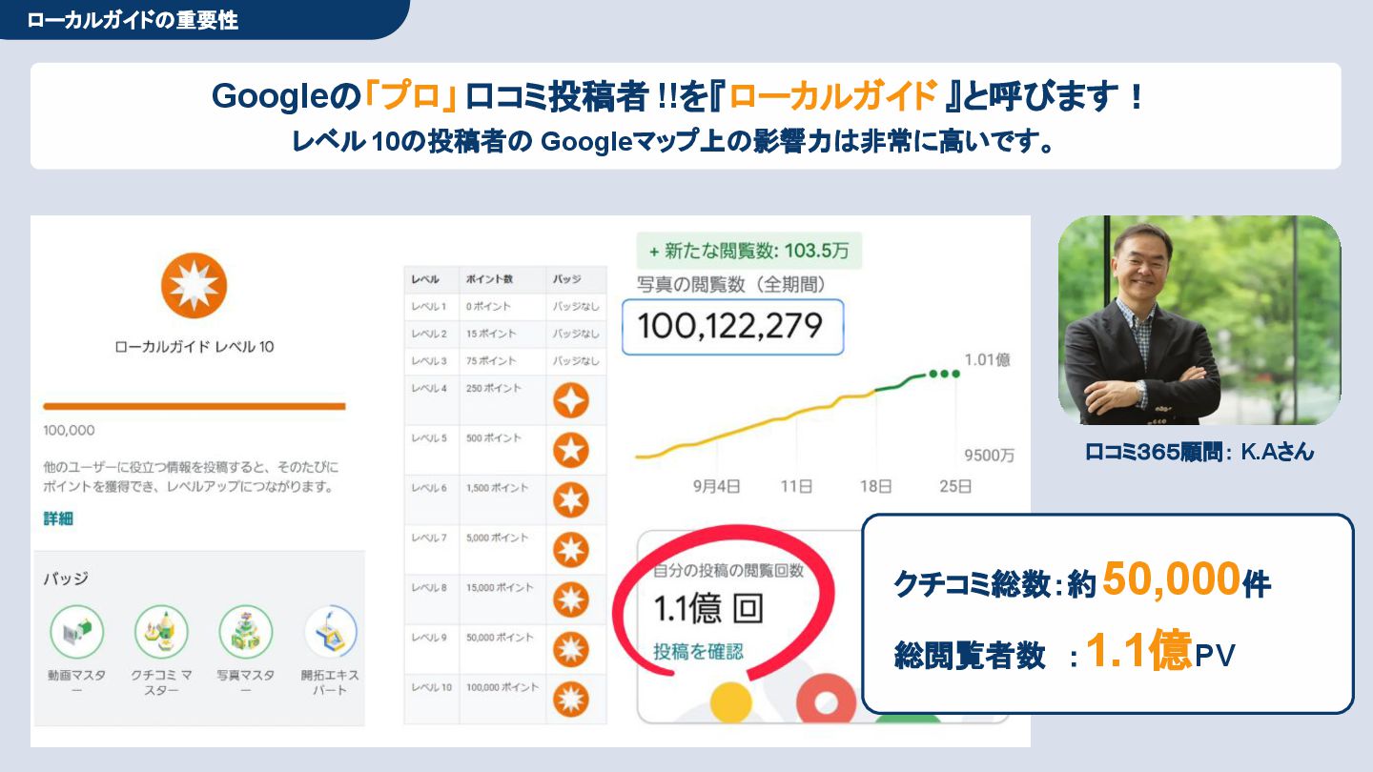Click the three green dots at the graph's end
This screenshot has height=772, width=1373.
(944, 374)
